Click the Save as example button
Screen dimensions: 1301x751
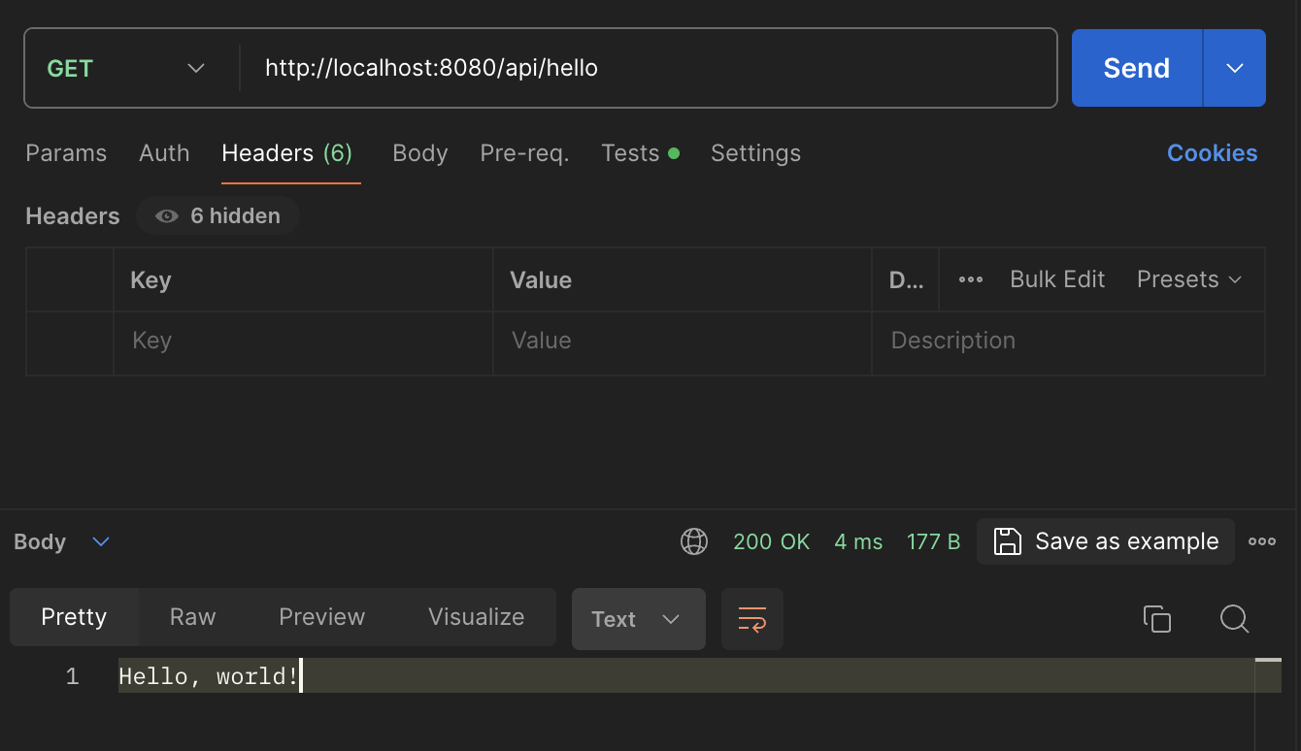(1106, 541)
